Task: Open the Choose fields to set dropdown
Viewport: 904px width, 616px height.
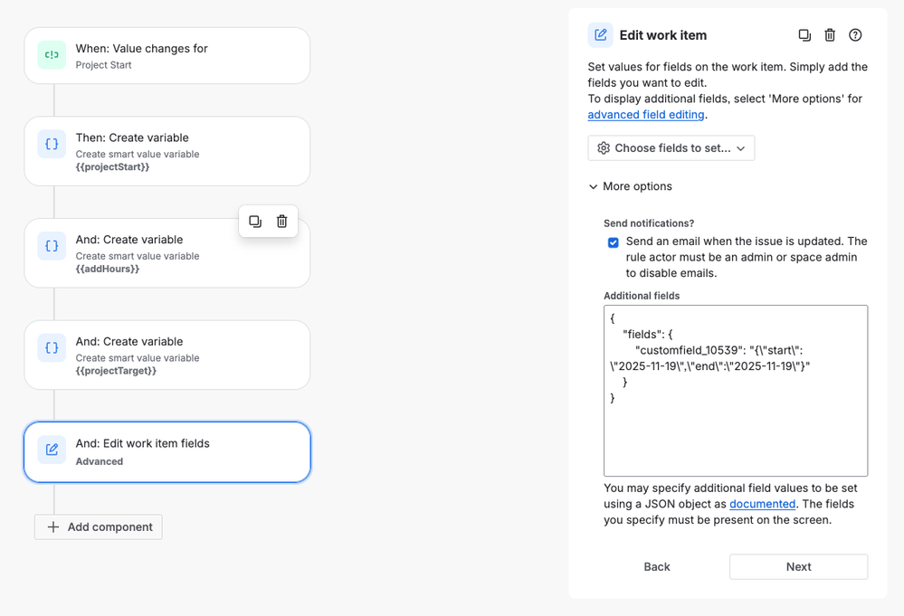Action: [671, 148]
